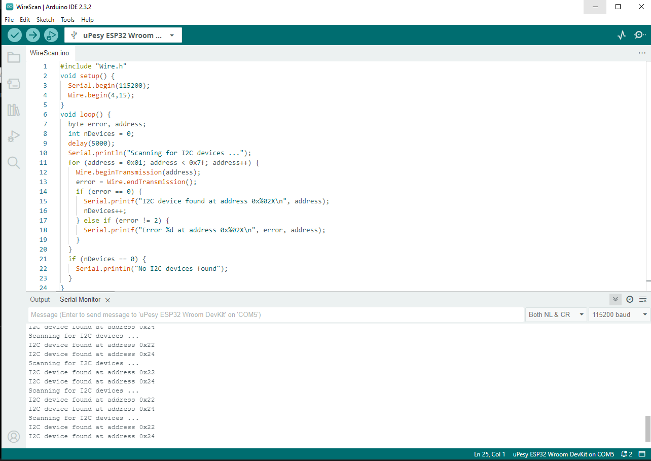This screenshot has width=651, height=461.
Task: Click the user account profile icon
Action: coord(14,436)
